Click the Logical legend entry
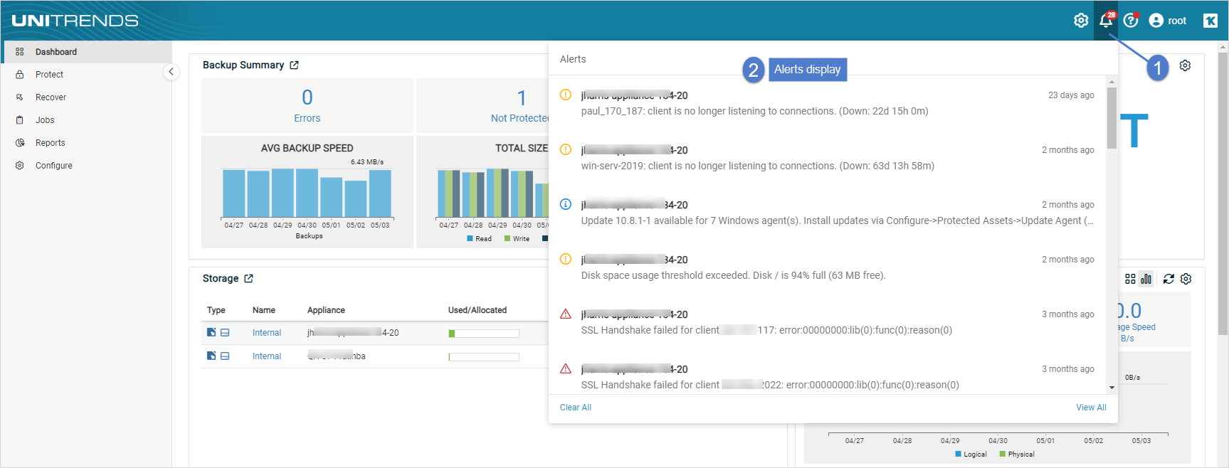Viewport: 1229px width, 468px height. pos(971,454)
